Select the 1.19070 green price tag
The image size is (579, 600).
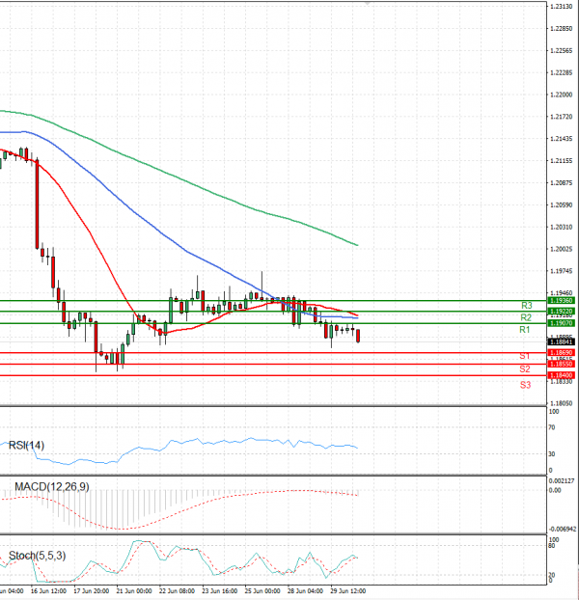tap(561, 323)
